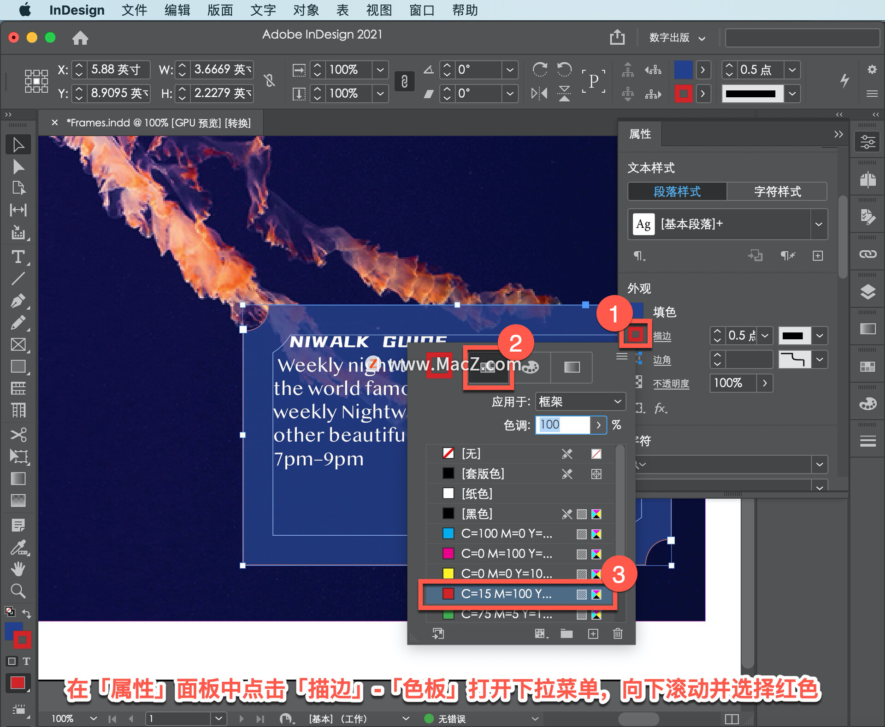Viewport: 885px width, 727px height.
Task: Select the Type tool
Action: click(x=18, y=257)
